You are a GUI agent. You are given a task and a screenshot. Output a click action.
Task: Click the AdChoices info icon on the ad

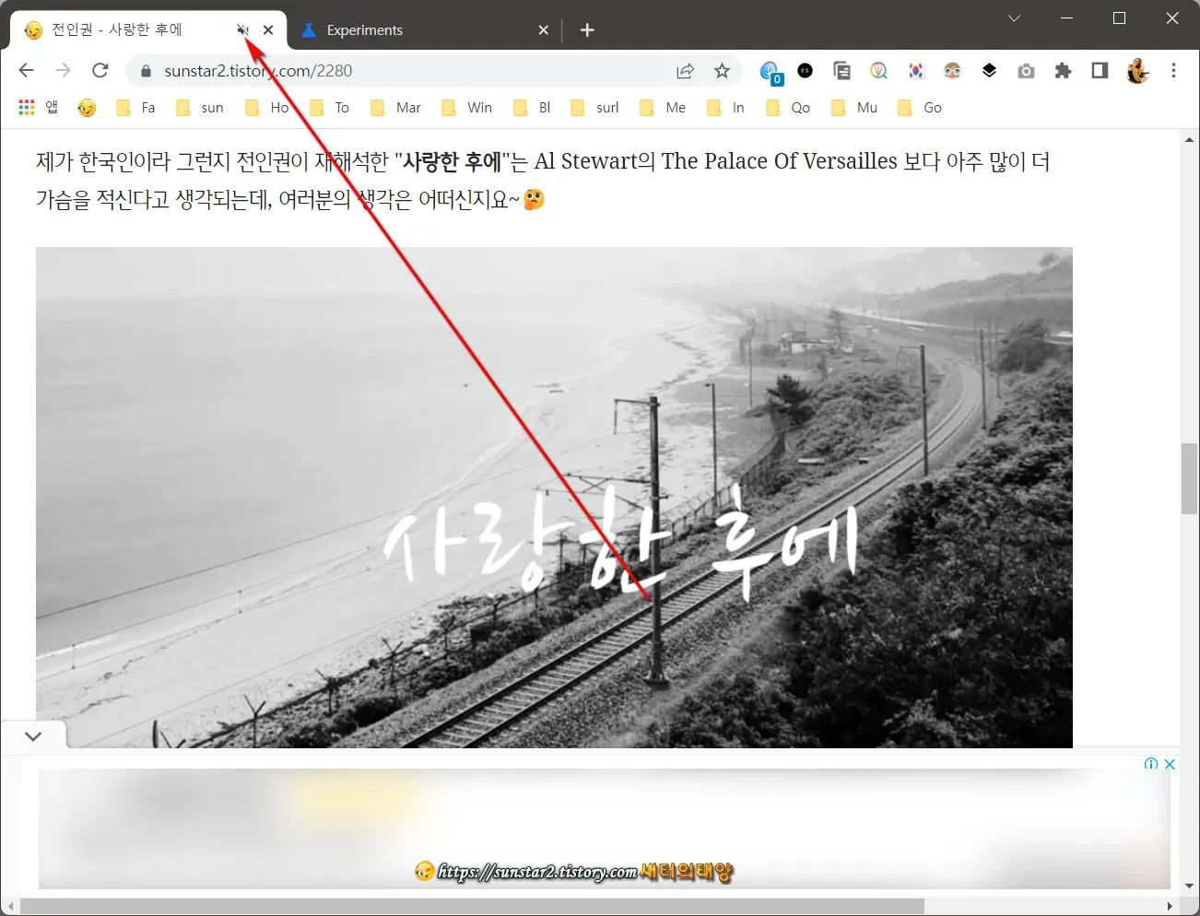pos(1149,764)
